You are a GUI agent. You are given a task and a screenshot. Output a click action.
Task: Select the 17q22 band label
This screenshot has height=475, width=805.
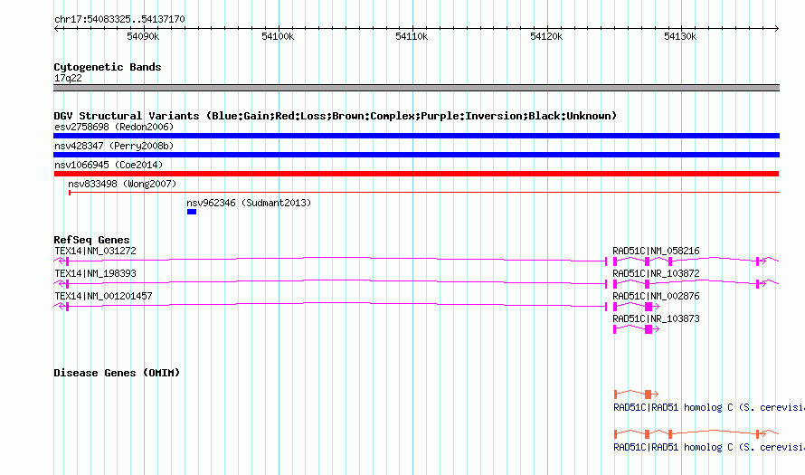[68, 78]
